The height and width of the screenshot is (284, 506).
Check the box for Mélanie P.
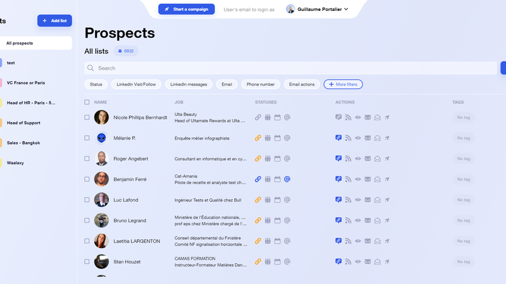point(87,138)
